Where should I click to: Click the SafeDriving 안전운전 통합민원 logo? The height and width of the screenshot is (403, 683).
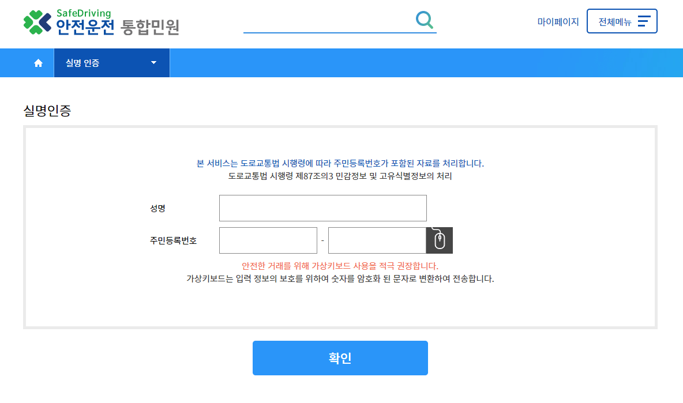point(101,22)
